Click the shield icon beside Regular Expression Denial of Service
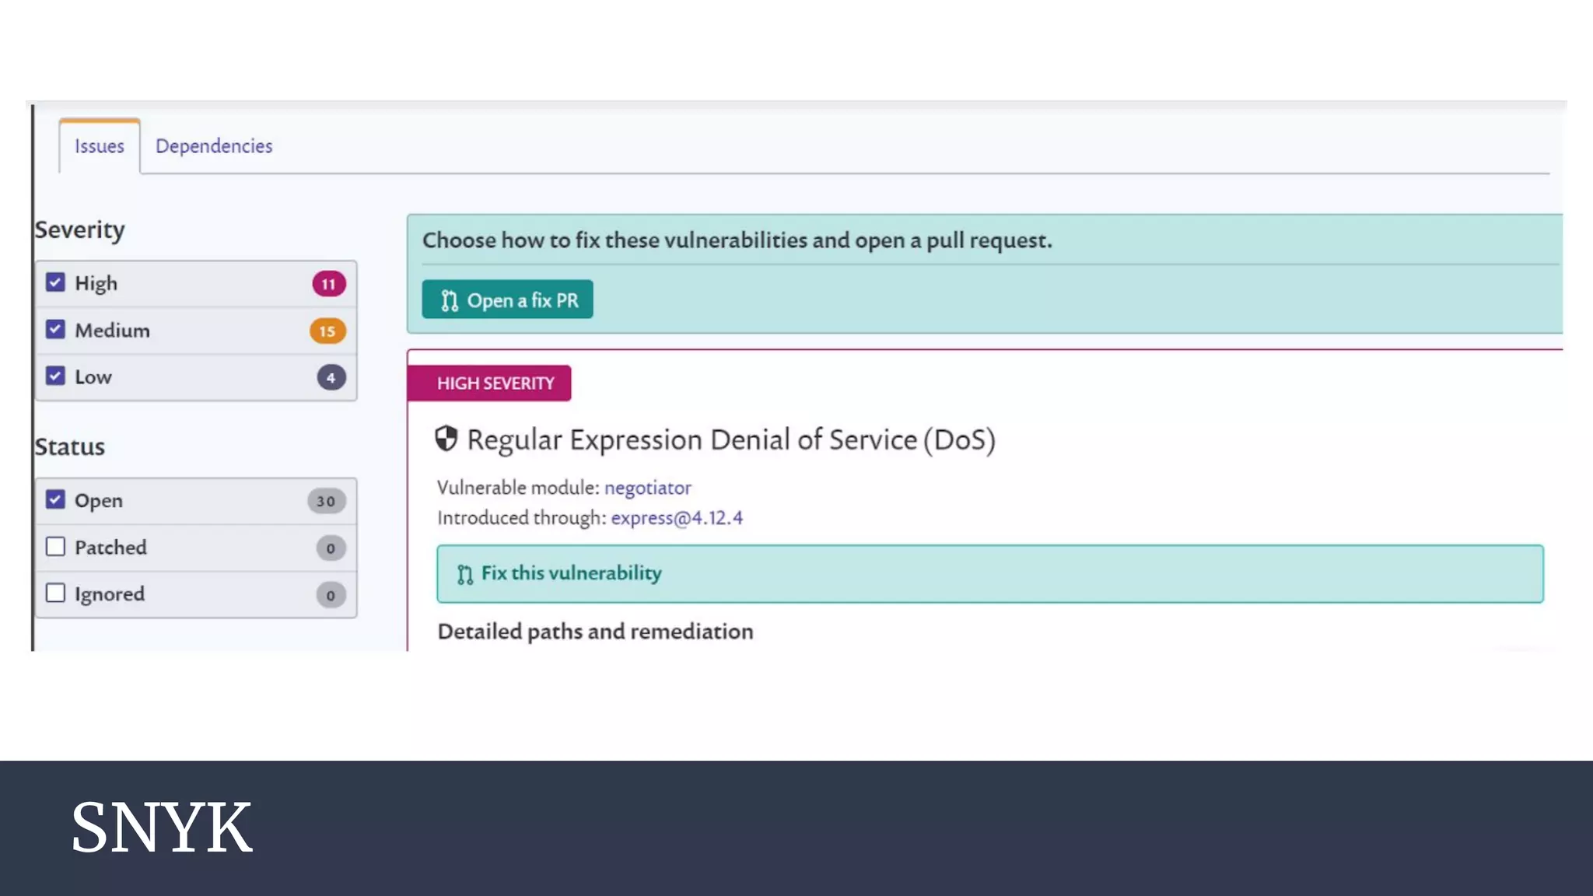 [446, 439]
